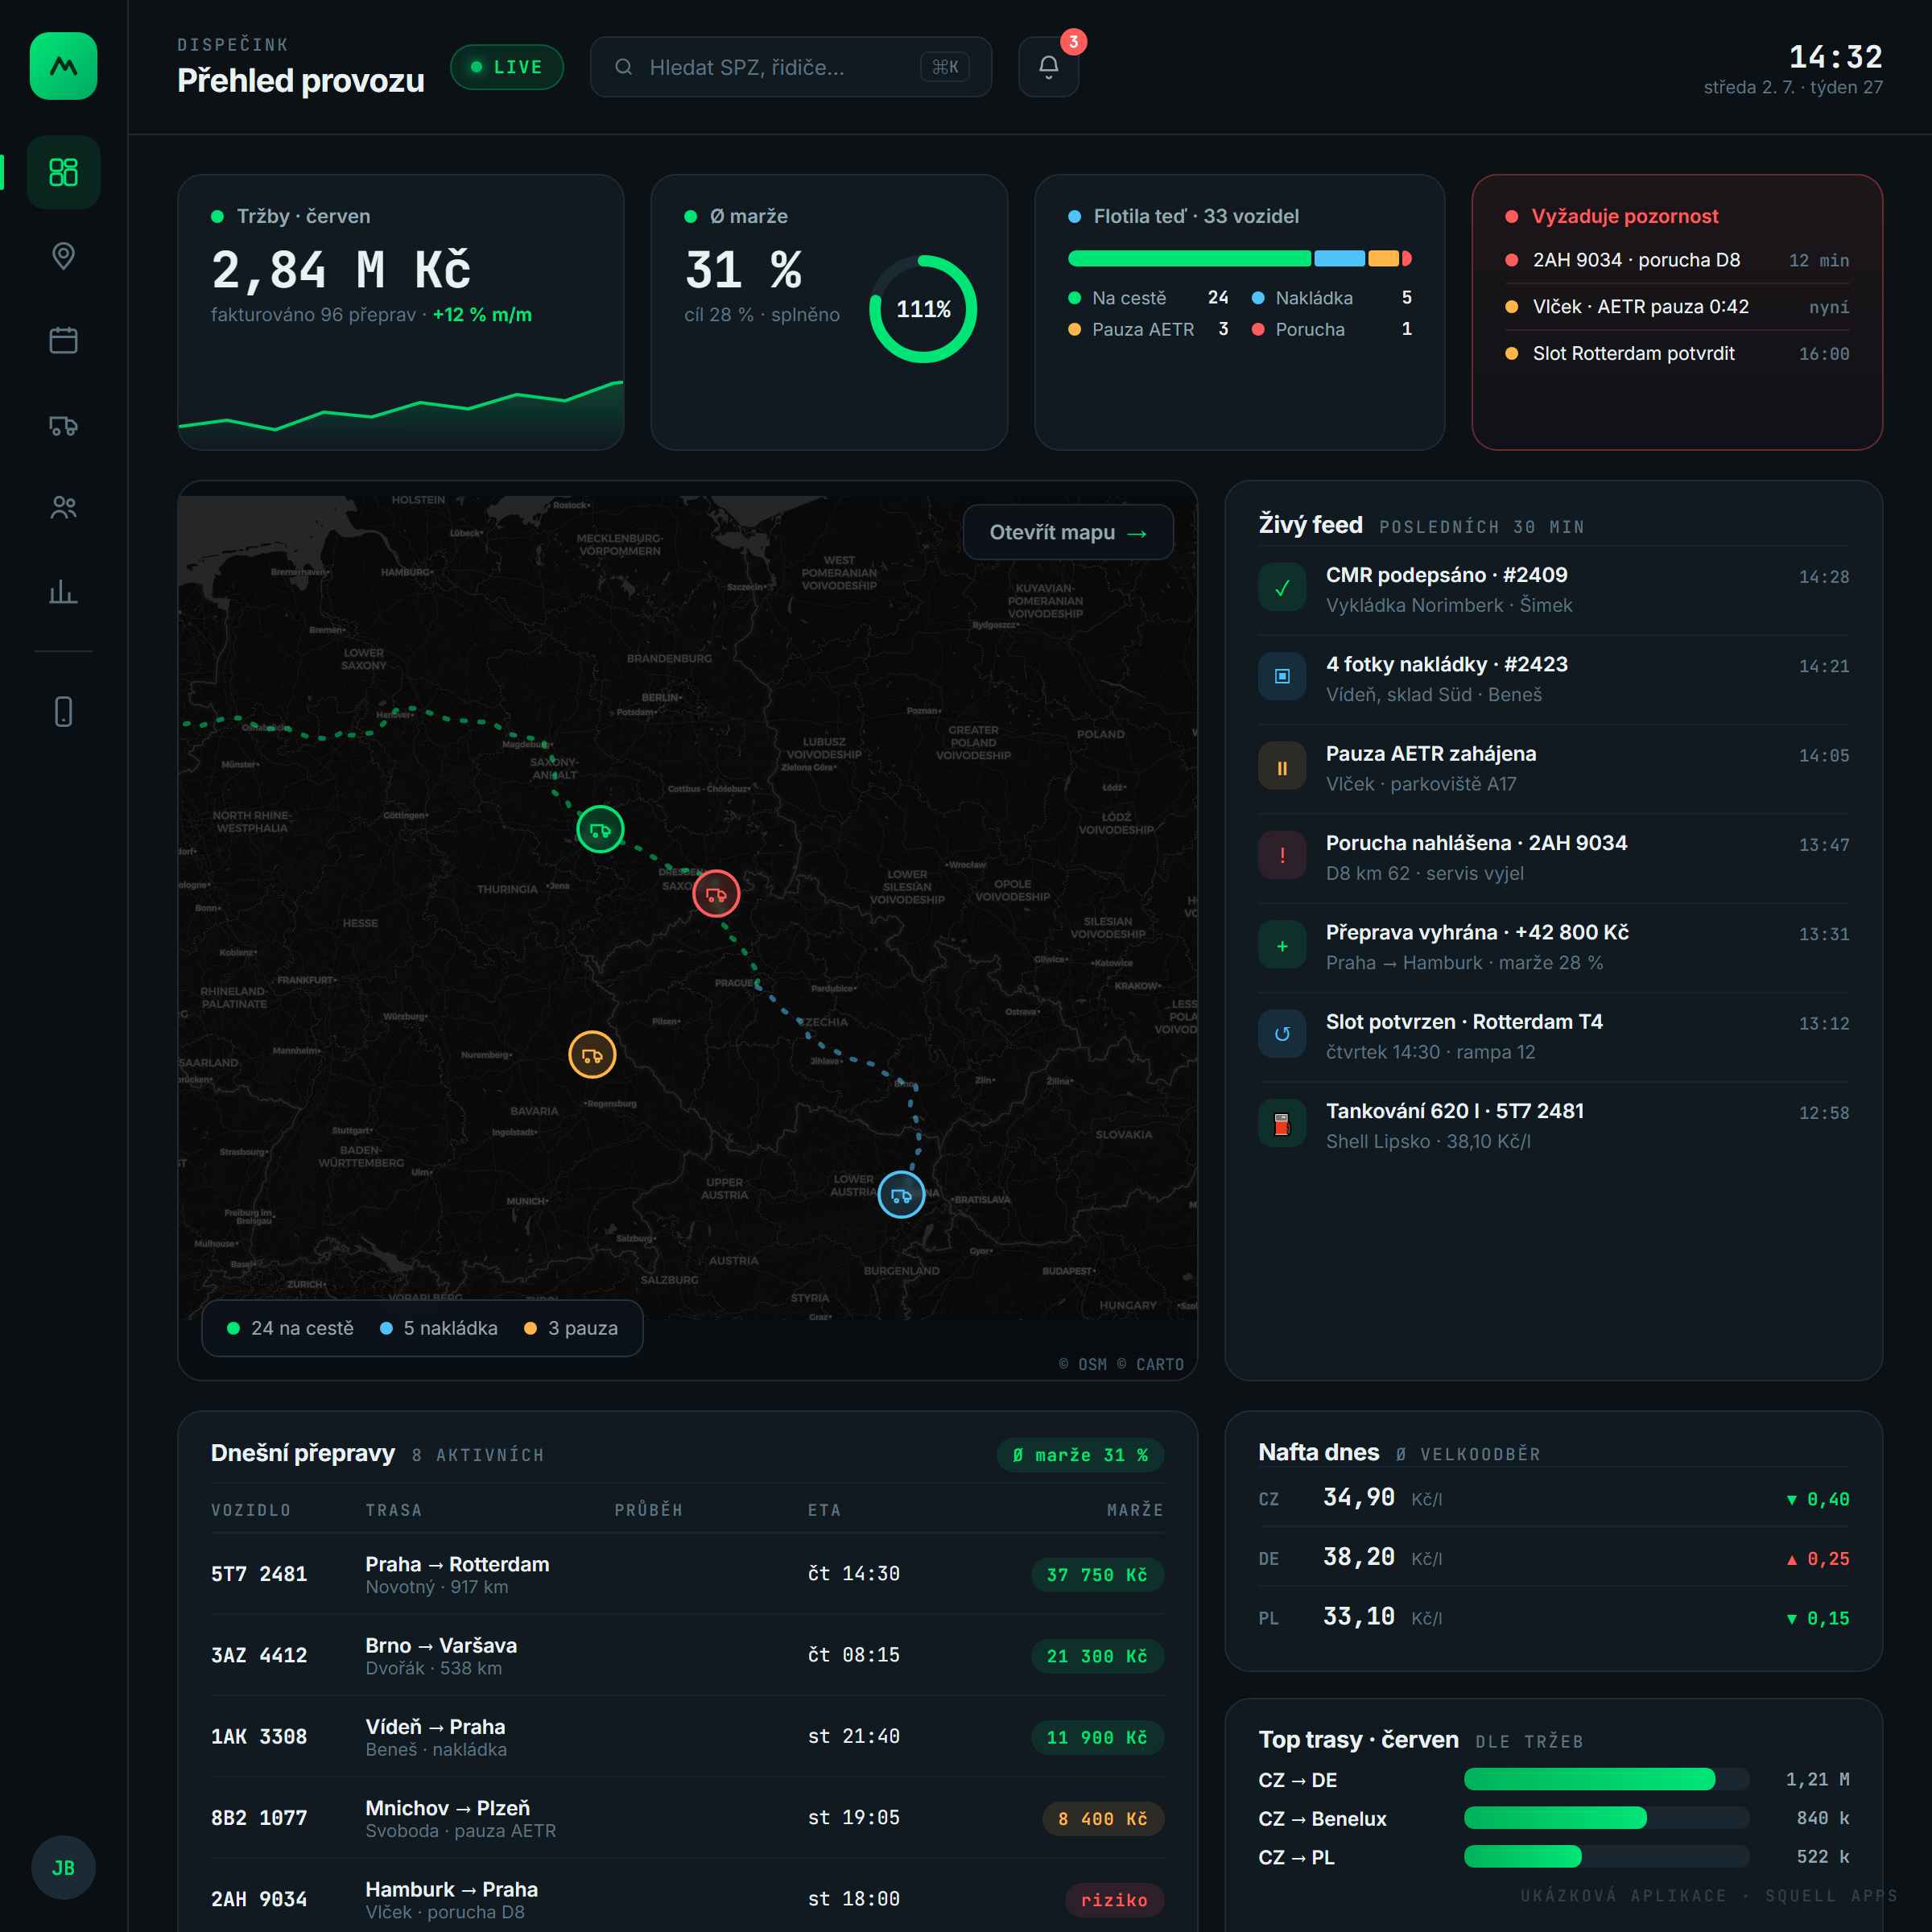Open the dashboard grid sidebar icon
Screen dimensions: 1932x1932
(63, 172)
